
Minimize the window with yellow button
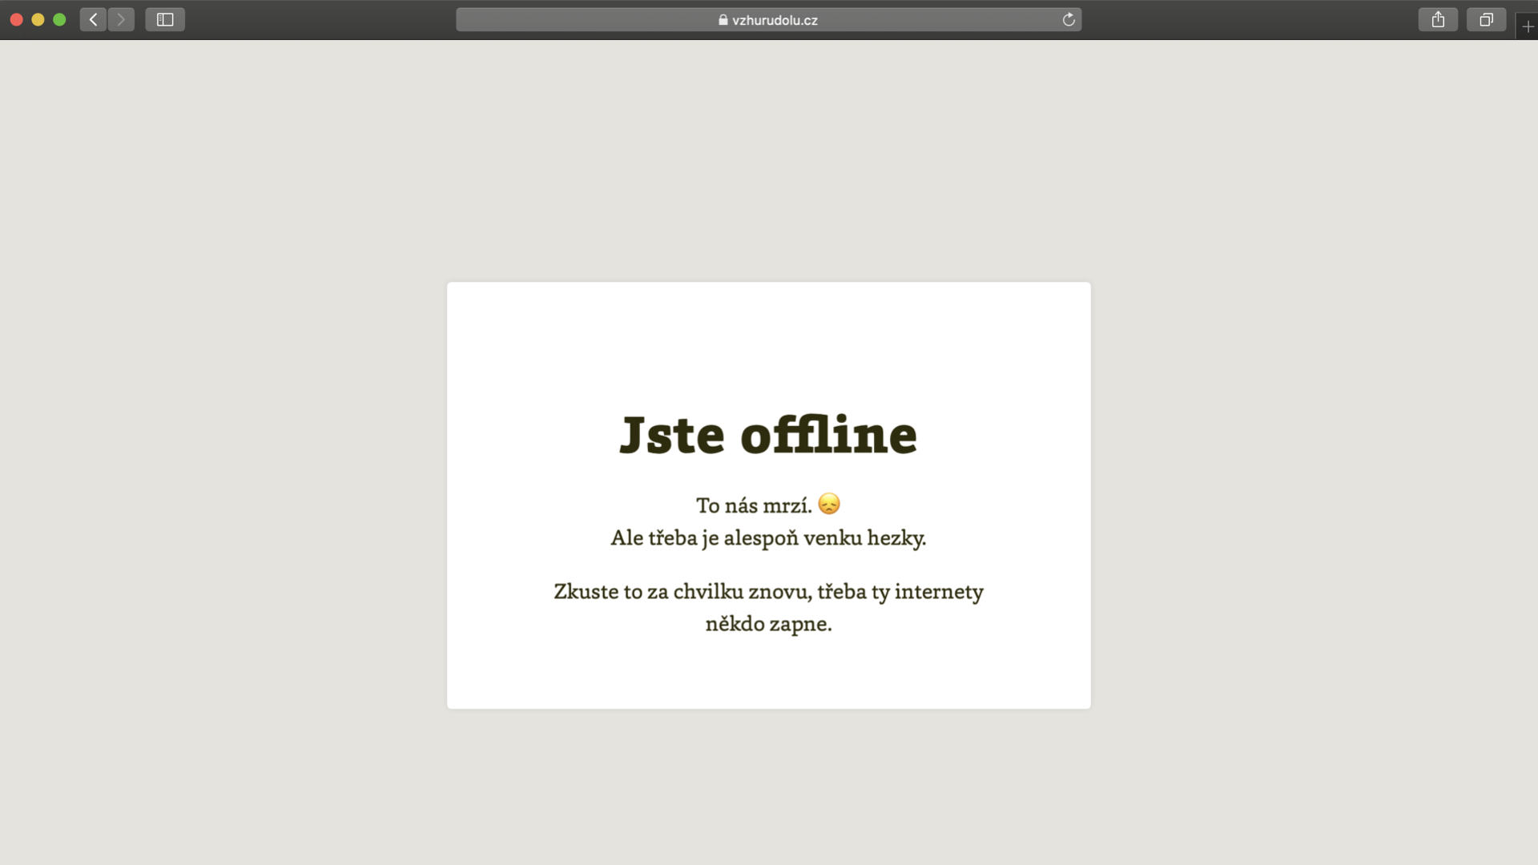tap(38, 20)
